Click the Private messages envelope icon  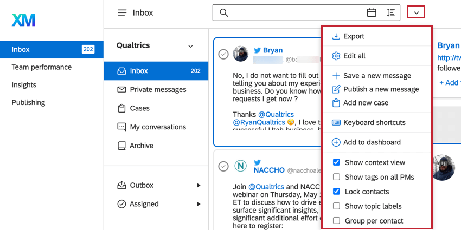pyautogui.click(x=121, y=89)
